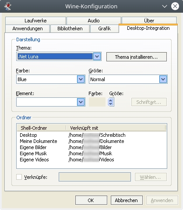Click the Verknüpfe path input field
Image resolution: width=183 pixels, height=210 pixels.
(95, 177)
